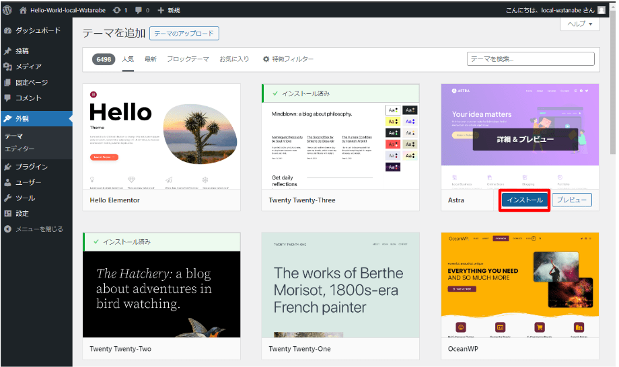This screenshot has width=619, height=367.
Task: Select the お気に入り tab
Action: coord(234,59)
